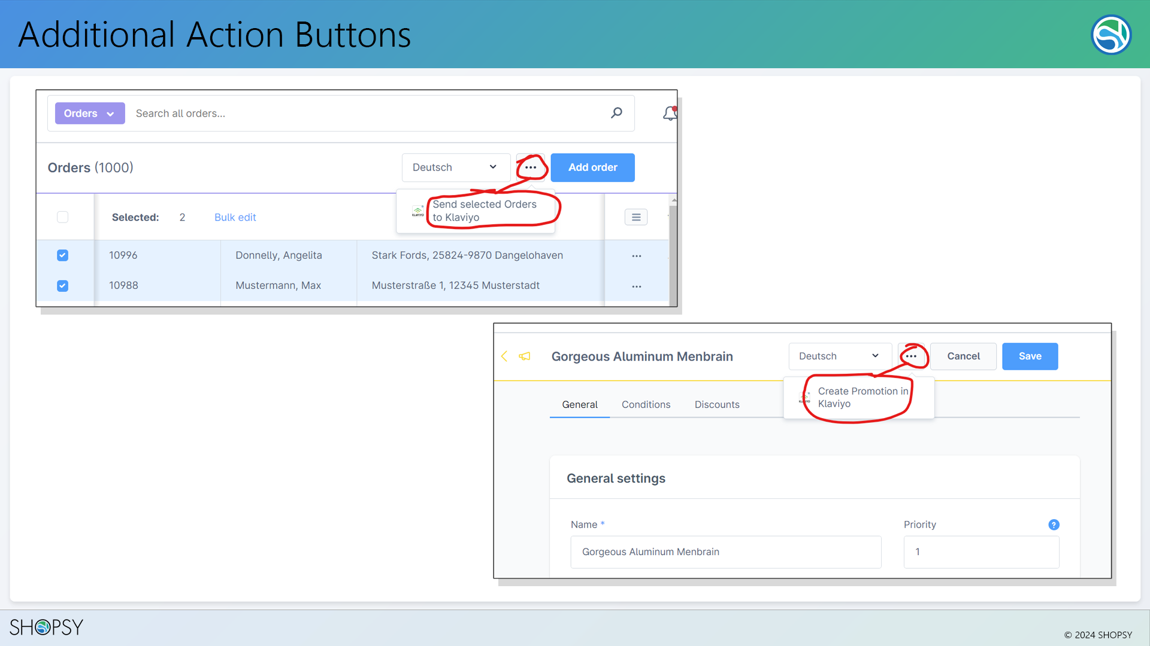Click the SHOPSY footer logo
Image resolution: width=1150 pixels, height=646 pixels.
pos(46,627)
